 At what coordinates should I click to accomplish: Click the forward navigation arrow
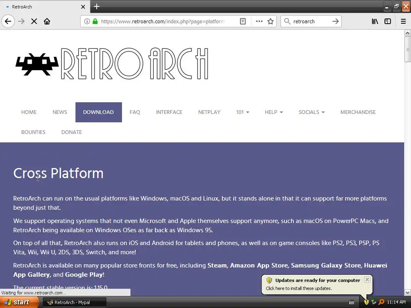tap(21, 21)
